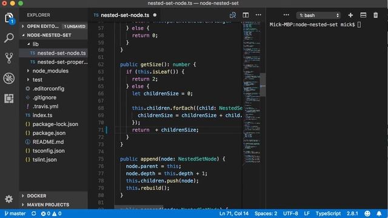Screen dimensions: 388x218
Task: Open the Debug view in activity bar
Action: (x=9, y=78)
